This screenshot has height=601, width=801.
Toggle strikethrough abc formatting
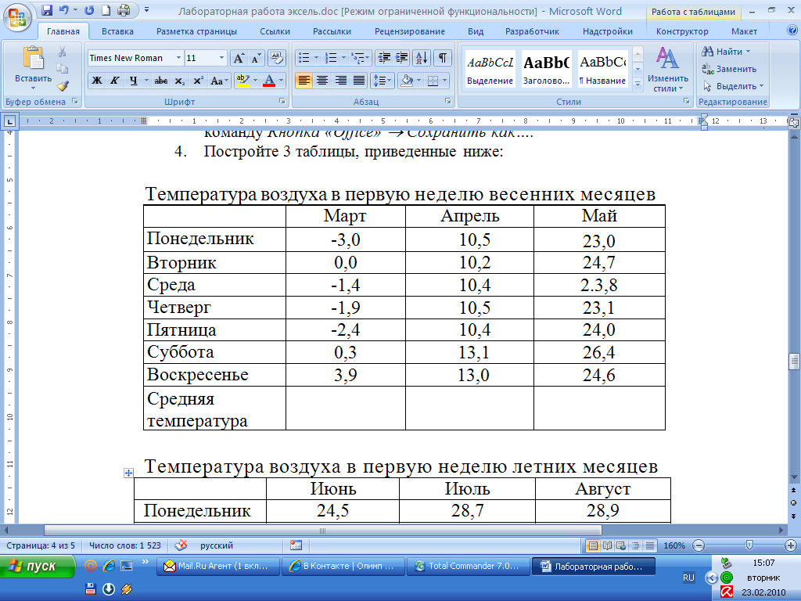coord(161,81)
